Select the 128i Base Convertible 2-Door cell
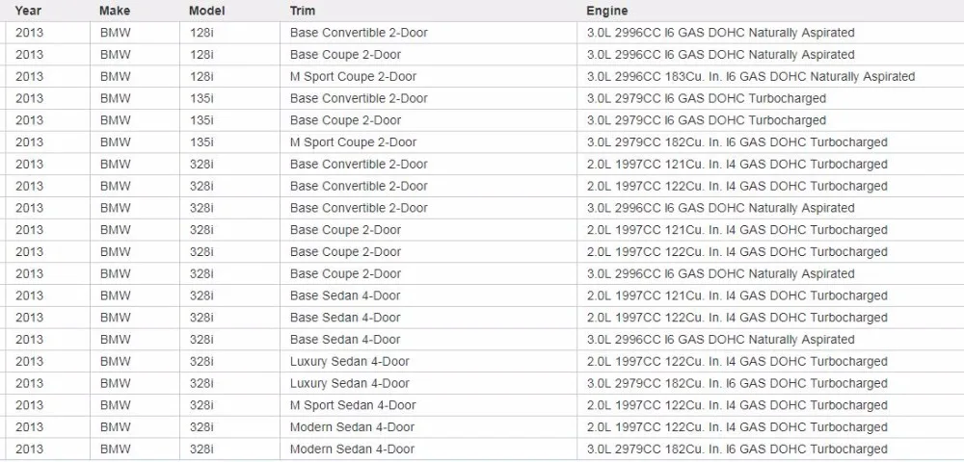Image resolution: width=964 pixels, height=462 pixels. pos(428,33)
